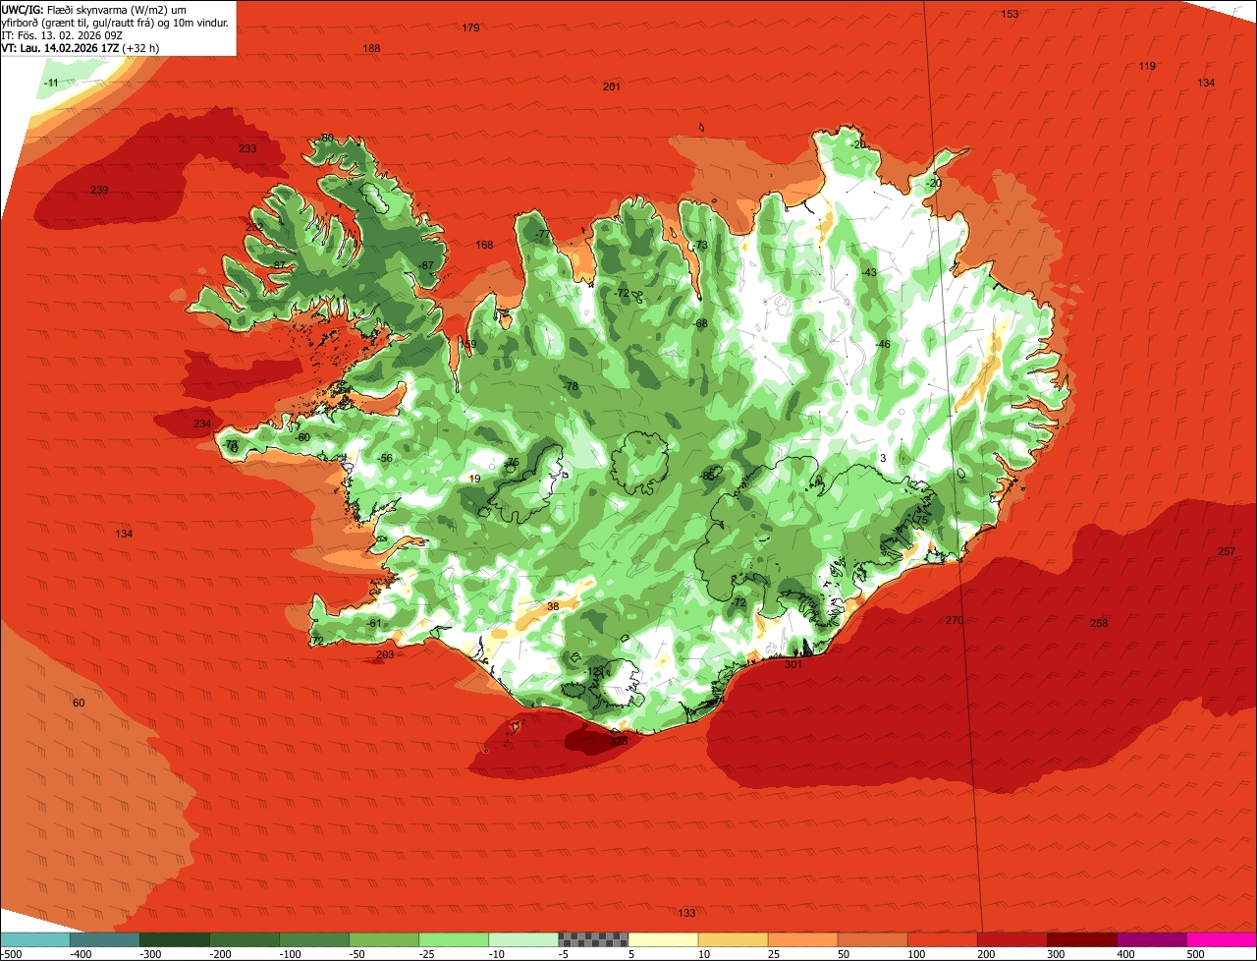1257x961 pixels.
Task: Click the 188 value near the title box
Action: [371, 48]
